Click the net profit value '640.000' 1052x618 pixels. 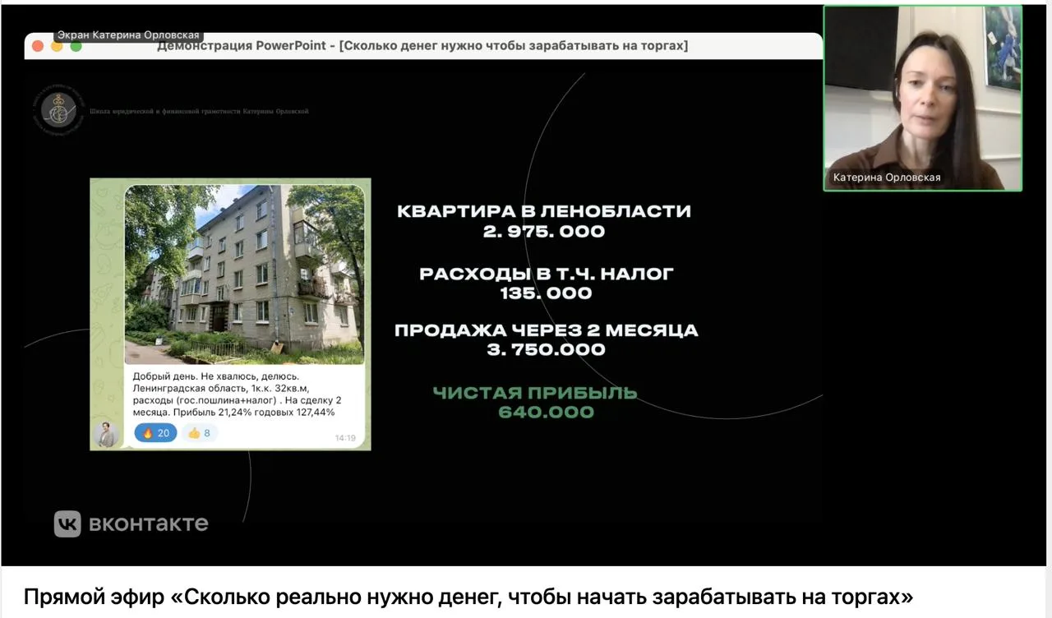[x=546, y=413]
